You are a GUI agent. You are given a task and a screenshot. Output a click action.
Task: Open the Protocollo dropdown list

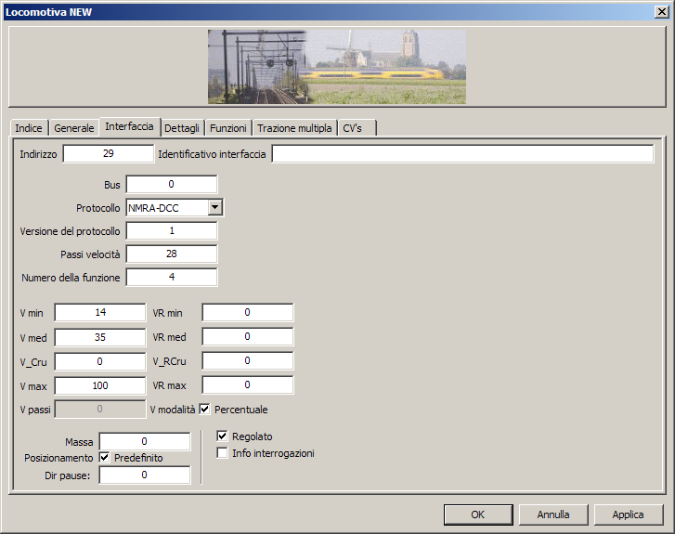pos(214,208)
